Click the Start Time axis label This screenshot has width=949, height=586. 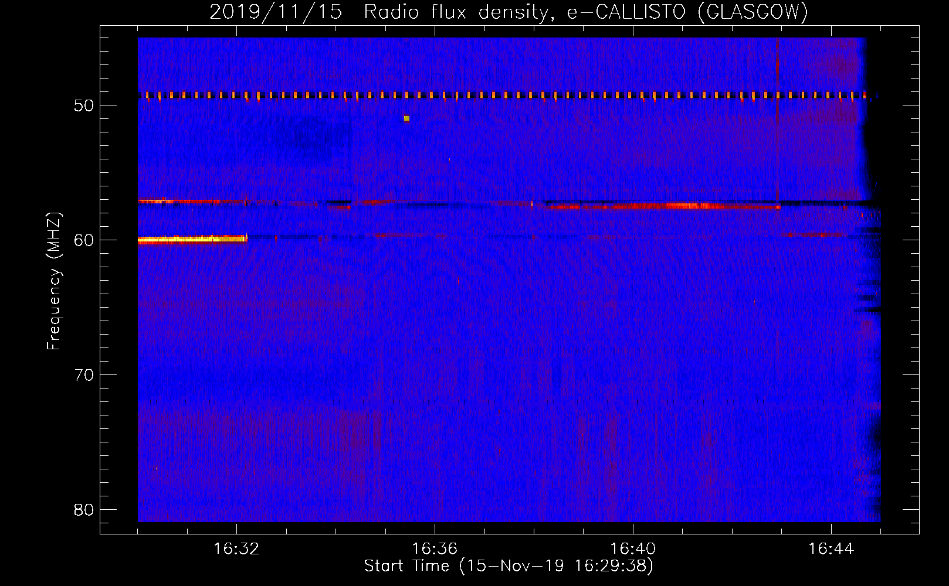click(x=509, y=566)
